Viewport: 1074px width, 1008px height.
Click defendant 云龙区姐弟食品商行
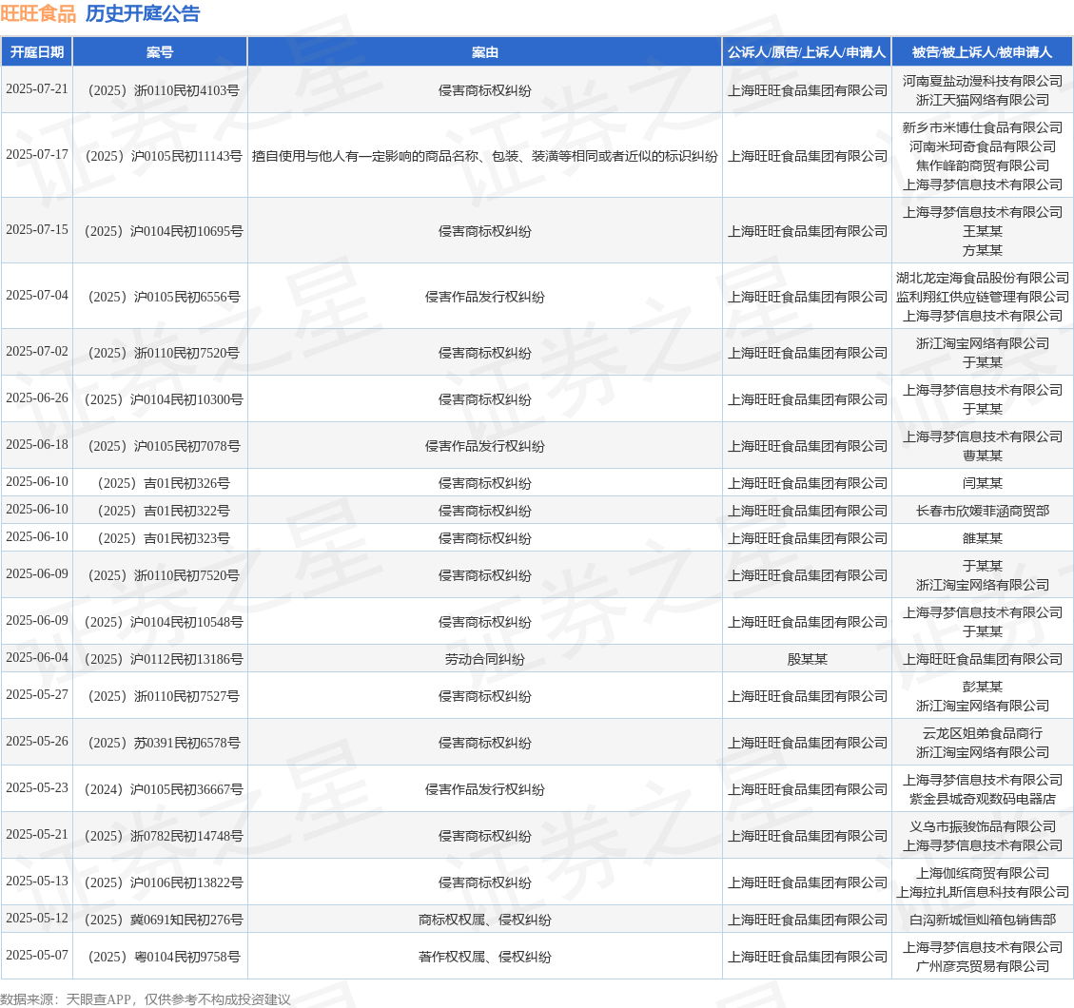(983, 733)
